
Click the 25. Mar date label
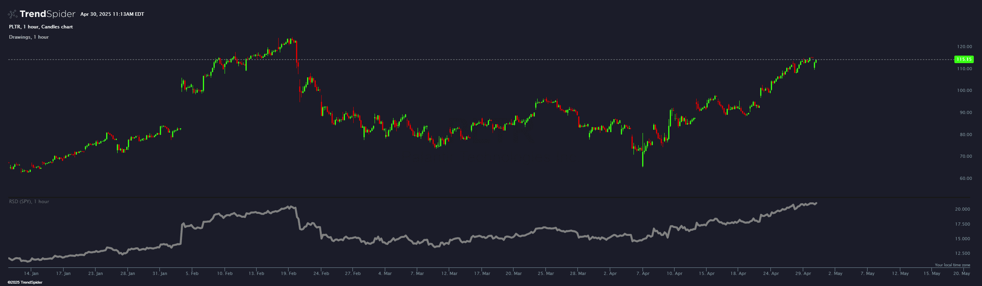545,273
